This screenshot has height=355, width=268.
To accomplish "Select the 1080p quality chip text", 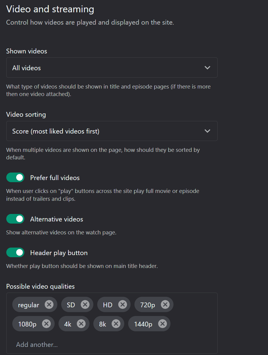I will 27,324.
